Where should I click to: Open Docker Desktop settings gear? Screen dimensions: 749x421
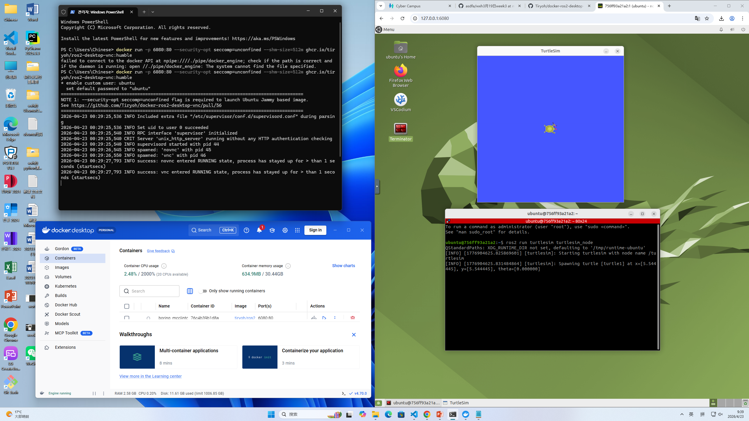click(x=285, y=230)
